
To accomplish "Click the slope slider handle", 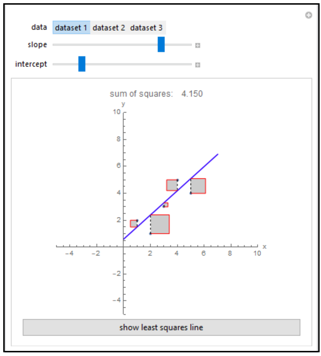I will tap(161, 45).
